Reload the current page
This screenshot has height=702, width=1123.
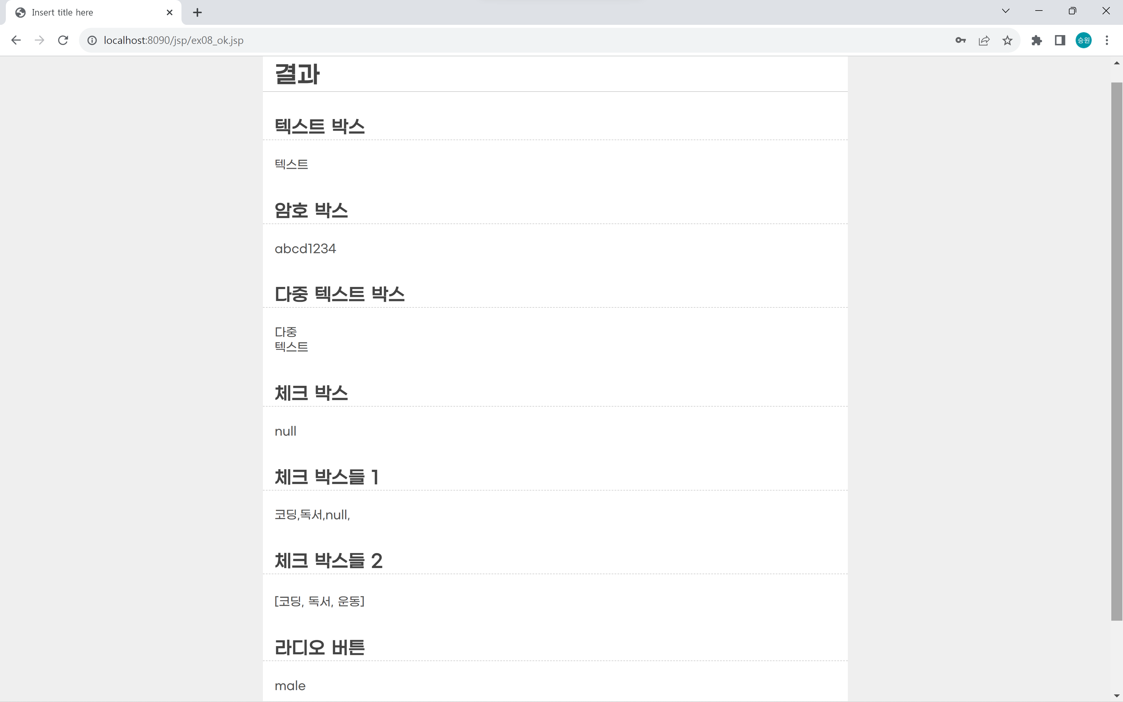point(63,40)
